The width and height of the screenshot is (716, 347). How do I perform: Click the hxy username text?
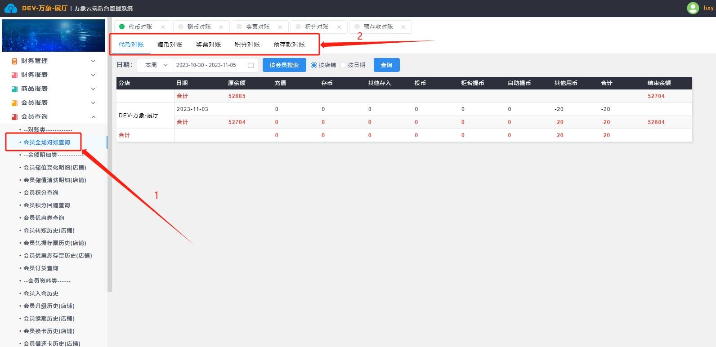(x=708, y=8)
